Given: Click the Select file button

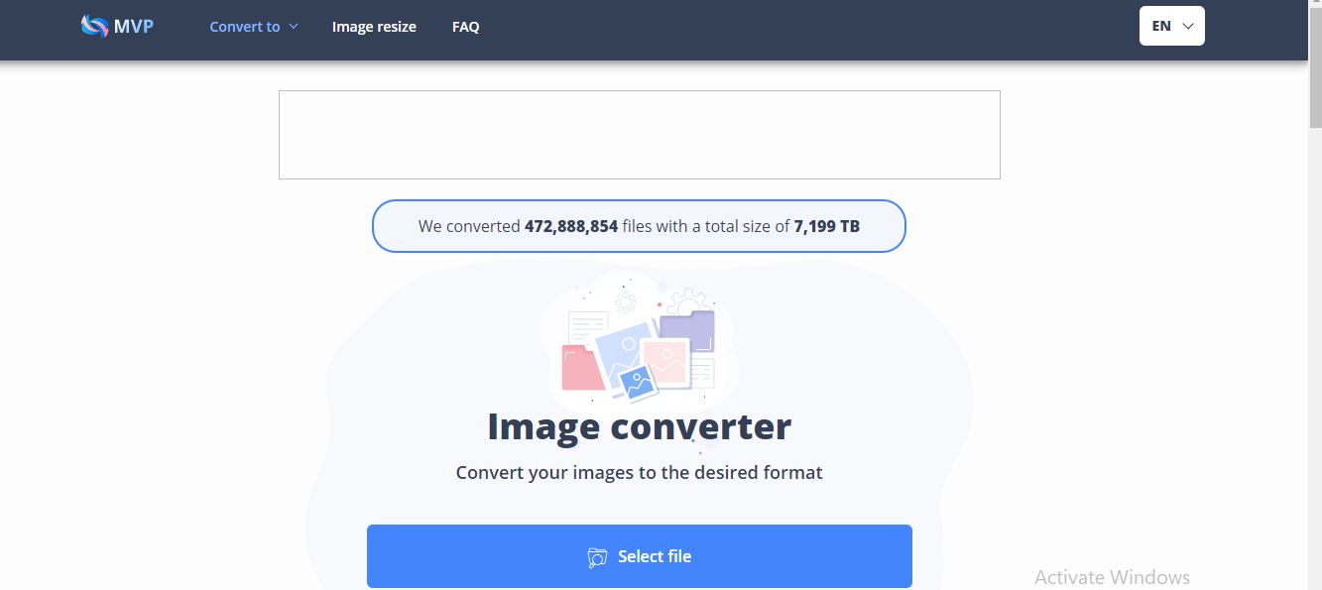Looking at the screenshot, I should pos(640,556).
